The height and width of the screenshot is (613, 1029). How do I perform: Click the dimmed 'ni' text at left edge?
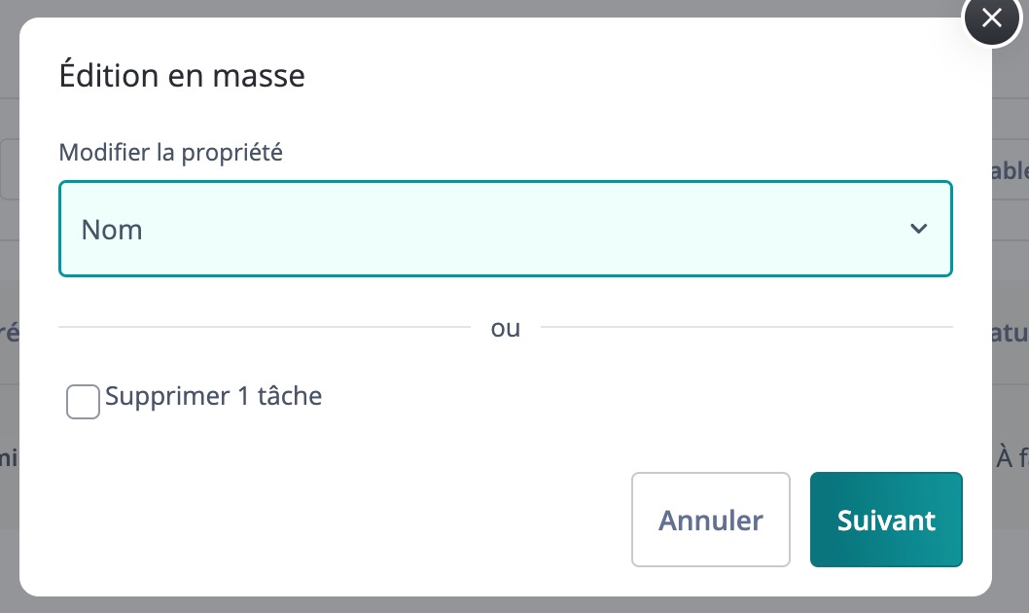click(x=9, y=456)
